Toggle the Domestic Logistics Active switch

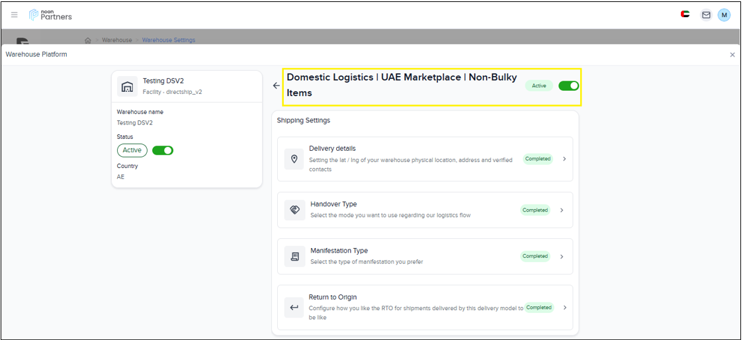point(568,85)
